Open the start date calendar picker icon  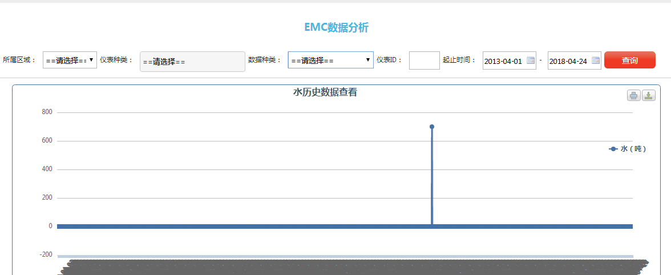coord(530,60)
